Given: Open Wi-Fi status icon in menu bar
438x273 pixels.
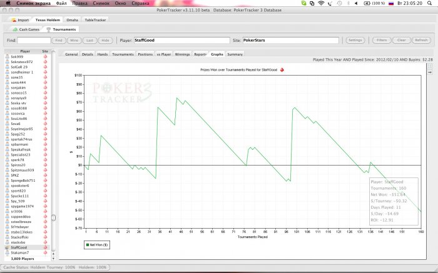Looking at the screenshot, I should click(321, 3).
